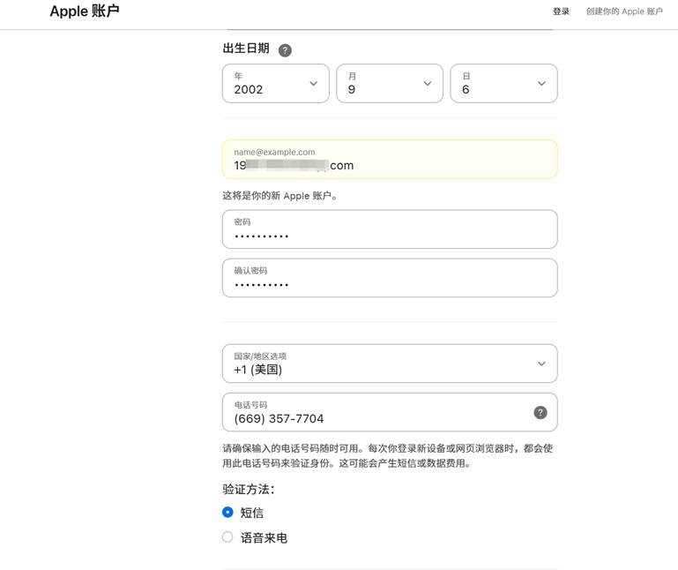The height and width of the screenshot is (570, 678).
Task: Select the 短信 verification radio button
Action: point(227,513)
